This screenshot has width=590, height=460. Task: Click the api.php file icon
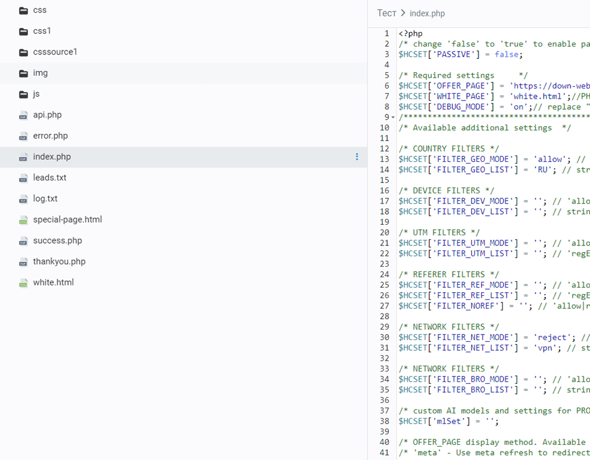click(x=24, y=115)
